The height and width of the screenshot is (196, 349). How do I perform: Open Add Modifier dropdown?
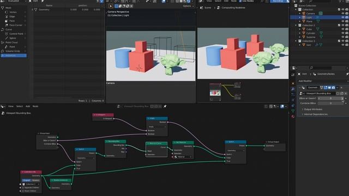pos(323,81)
